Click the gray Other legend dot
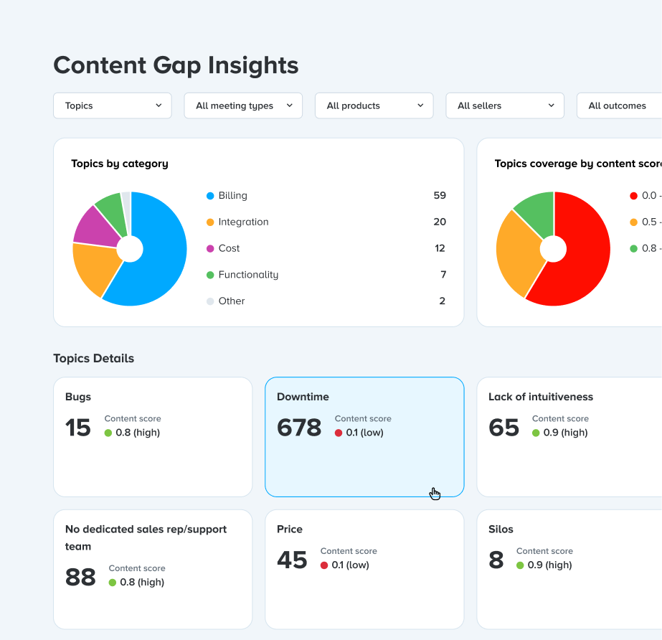 click(210, 301)
